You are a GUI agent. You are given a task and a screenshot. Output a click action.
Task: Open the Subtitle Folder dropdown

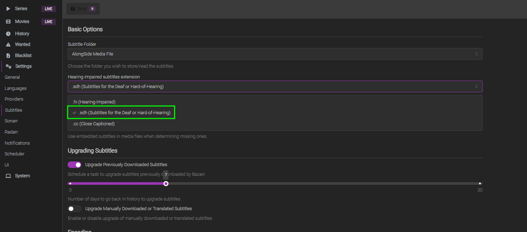[275, 54]
